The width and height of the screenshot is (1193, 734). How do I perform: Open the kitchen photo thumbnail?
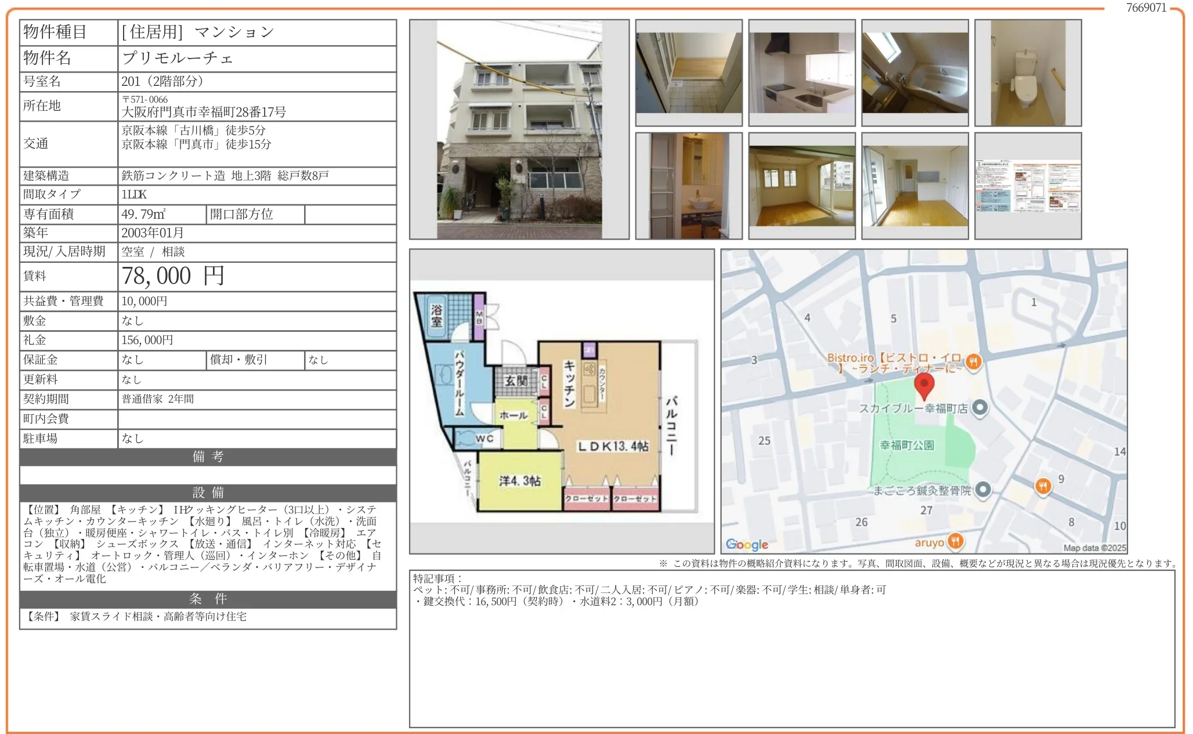tap(801, 73)
